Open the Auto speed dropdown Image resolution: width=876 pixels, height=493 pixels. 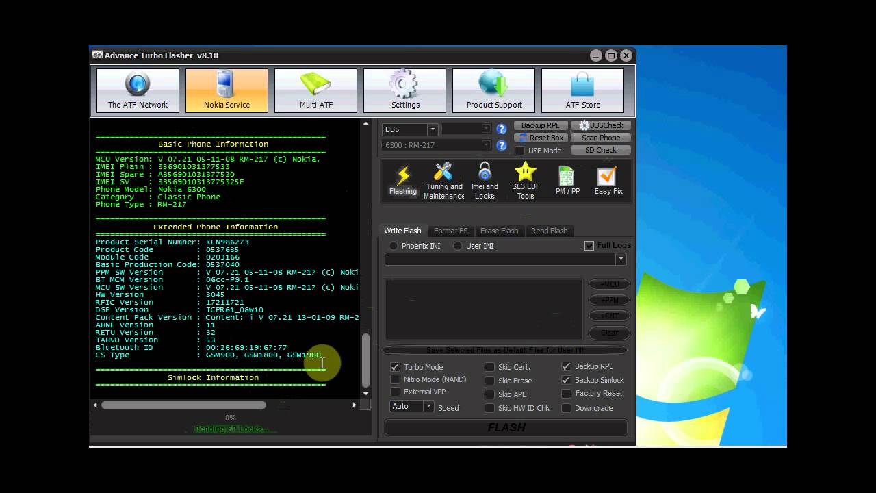(428, 406)
